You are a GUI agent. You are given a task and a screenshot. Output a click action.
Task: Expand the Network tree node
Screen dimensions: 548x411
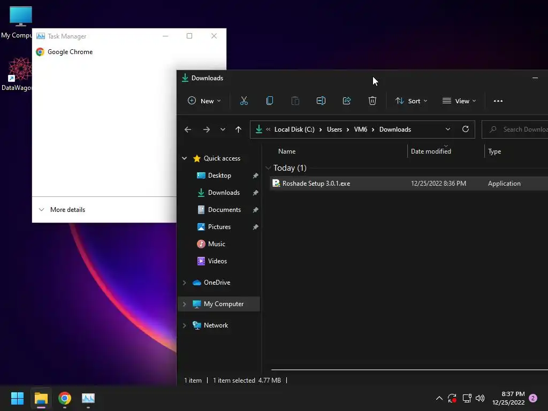pos(184,325)
